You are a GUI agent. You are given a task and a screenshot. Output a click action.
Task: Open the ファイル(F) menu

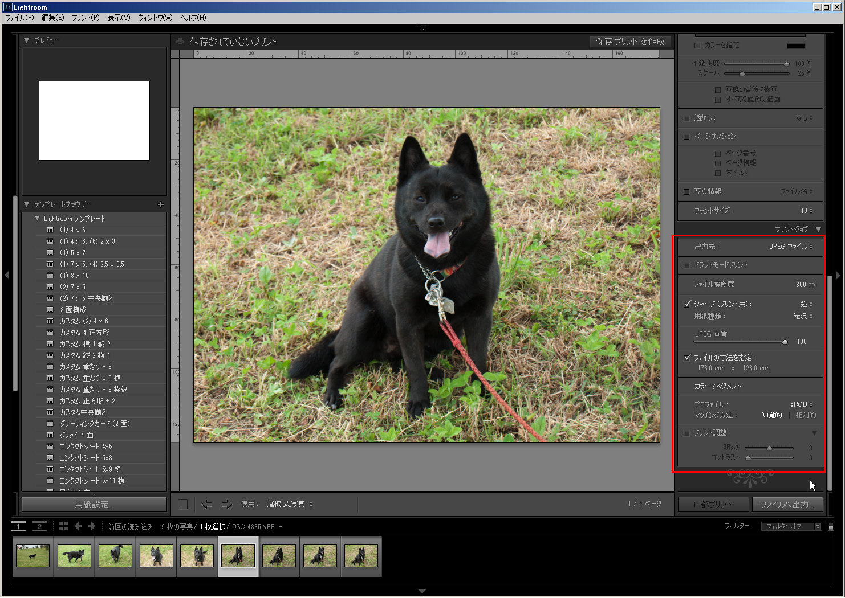coord(20,18)
